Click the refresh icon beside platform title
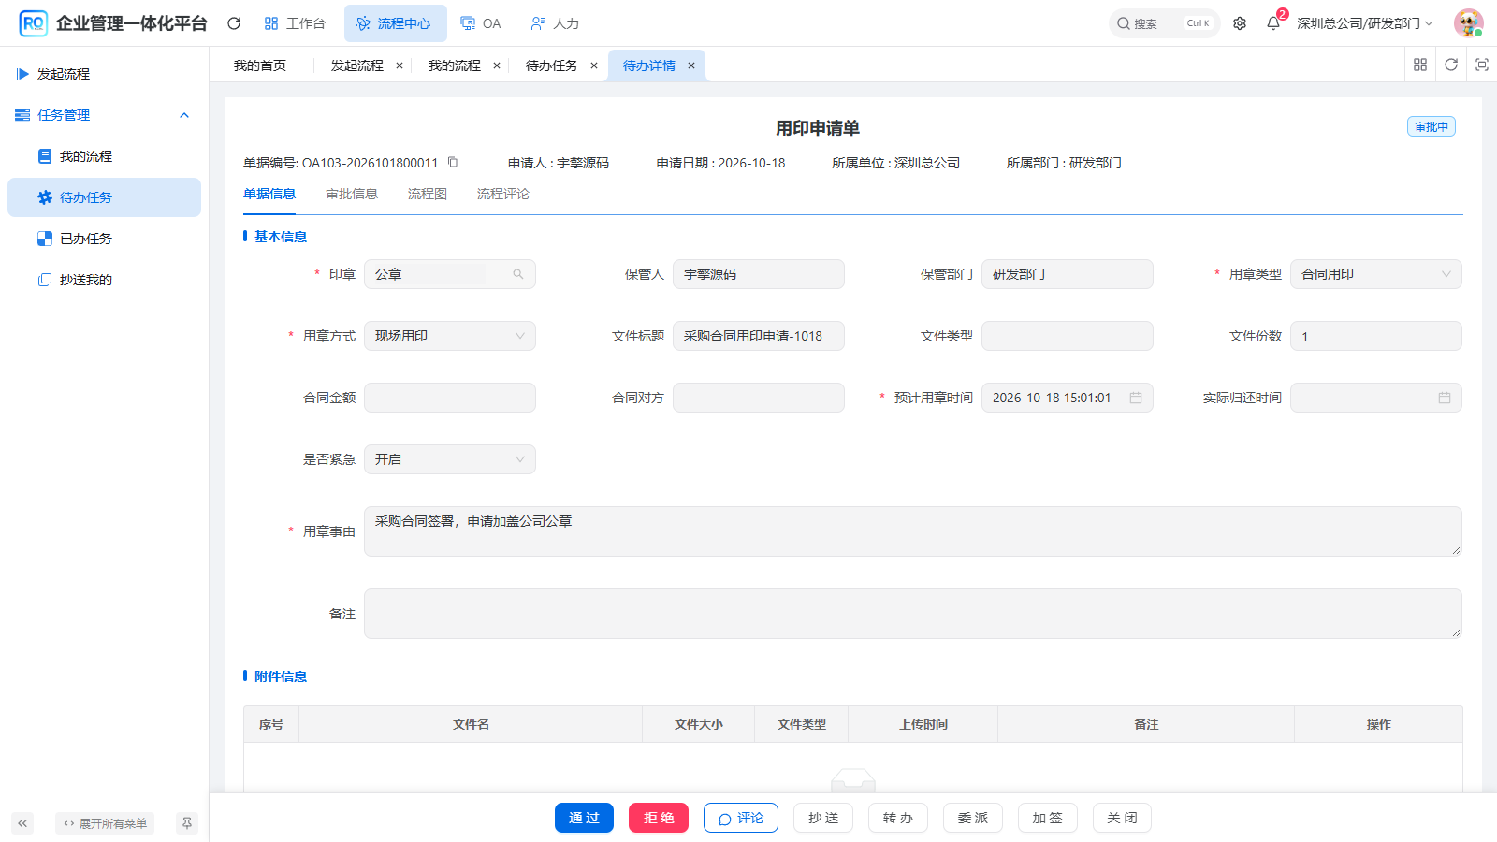This screenshot has width=1497, height=842. click(234, 23)
